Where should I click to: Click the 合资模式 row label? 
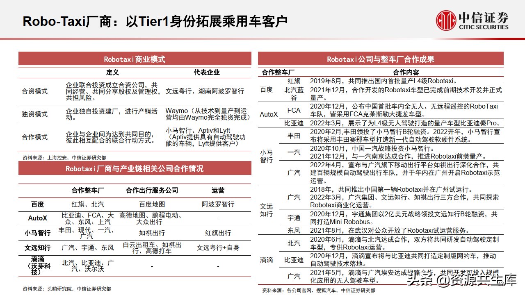35,91
